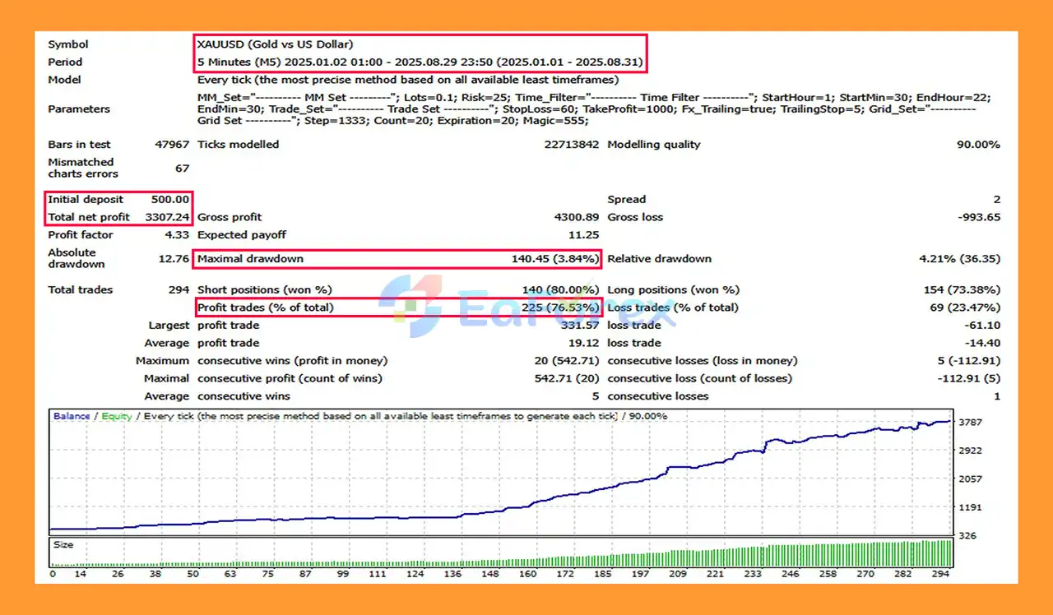The image size is (1053, 615).
Task: Click the 3787 label on balance axis
Action: coord(972,423)
